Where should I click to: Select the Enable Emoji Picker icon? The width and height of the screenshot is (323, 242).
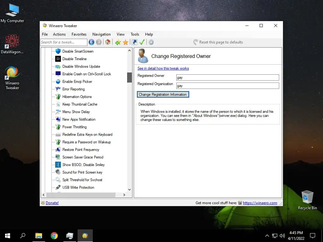58,82
